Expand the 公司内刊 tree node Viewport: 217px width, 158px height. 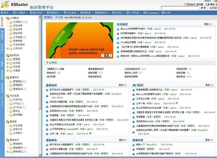[7, 48]
